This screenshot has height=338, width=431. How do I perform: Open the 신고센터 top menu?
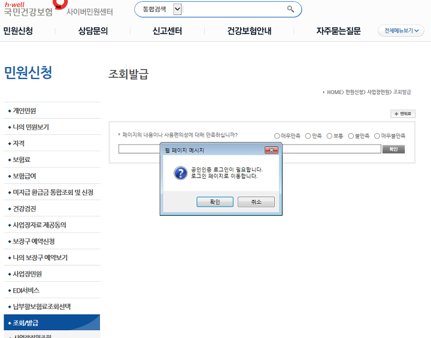click(167, 31)
